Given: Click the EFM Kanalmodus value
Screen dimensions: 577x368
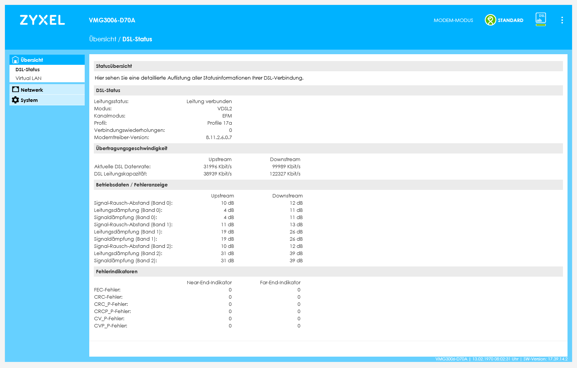Looking at the screenshot, I should [227, 116].
